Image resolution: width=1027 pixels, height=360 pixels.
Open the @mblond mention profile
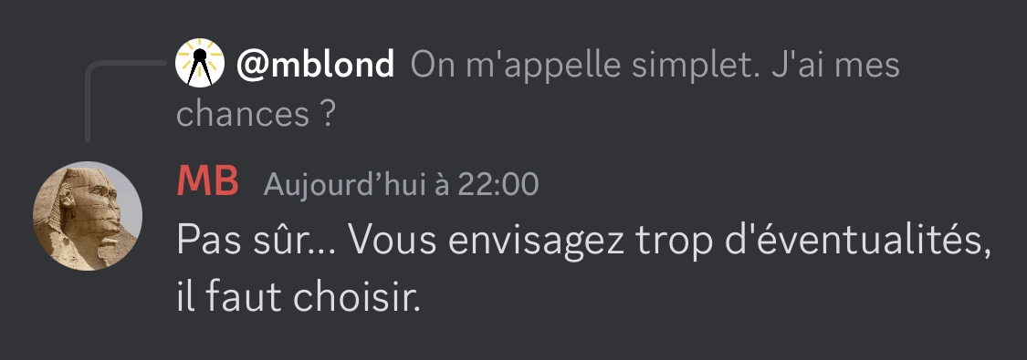pos(315,64)
